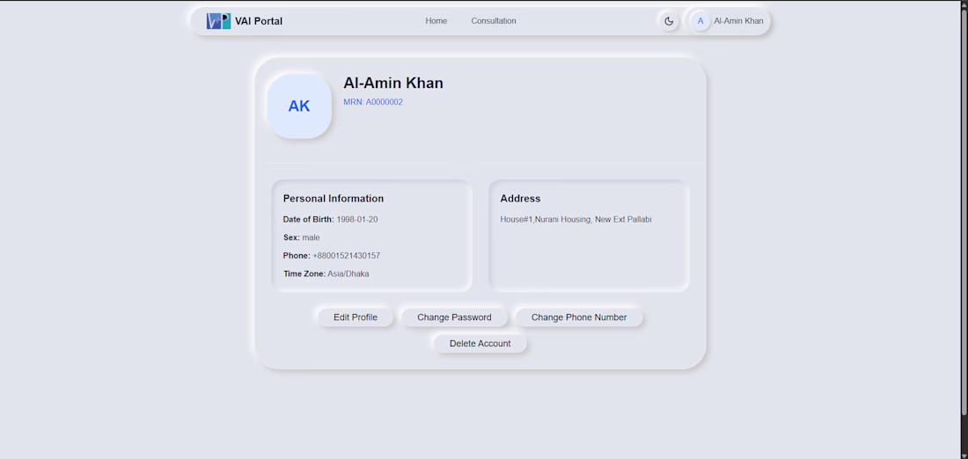Click the date of birth 1998-01-20
This screenshot has height=459, width=968.
tap(357, 220)
